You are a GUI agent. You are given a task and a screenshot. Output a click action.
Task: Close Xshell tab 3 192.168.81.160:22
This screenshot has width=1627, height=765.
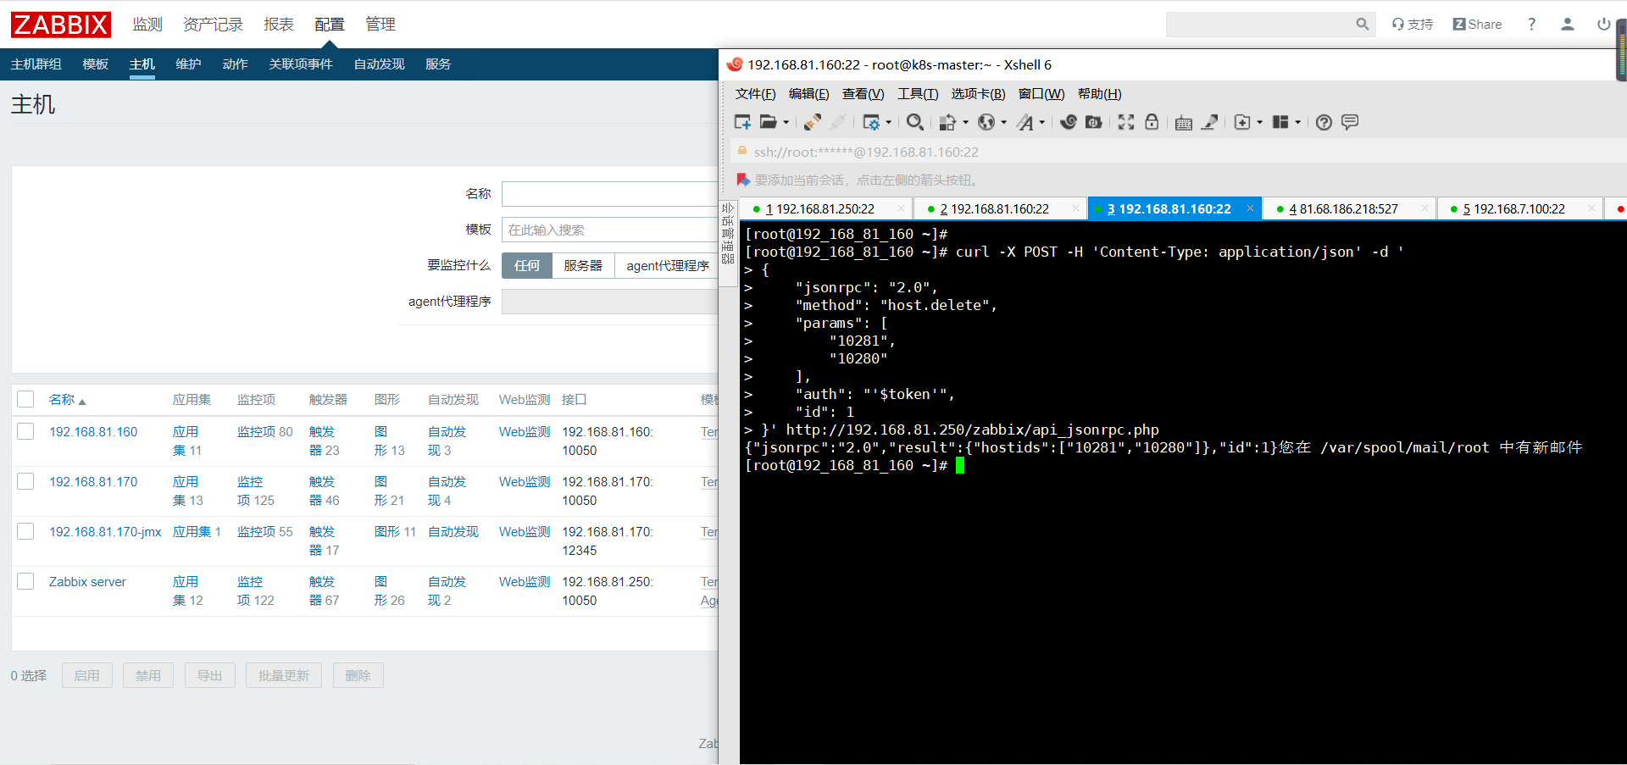(x=1250, y=208)
